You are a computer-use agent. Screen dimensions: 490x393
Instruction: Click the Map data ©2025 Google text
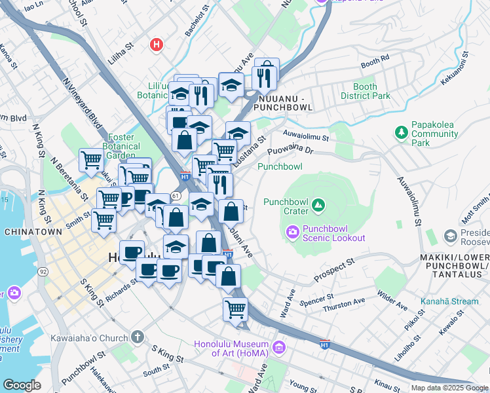click(x=449, y=388)
